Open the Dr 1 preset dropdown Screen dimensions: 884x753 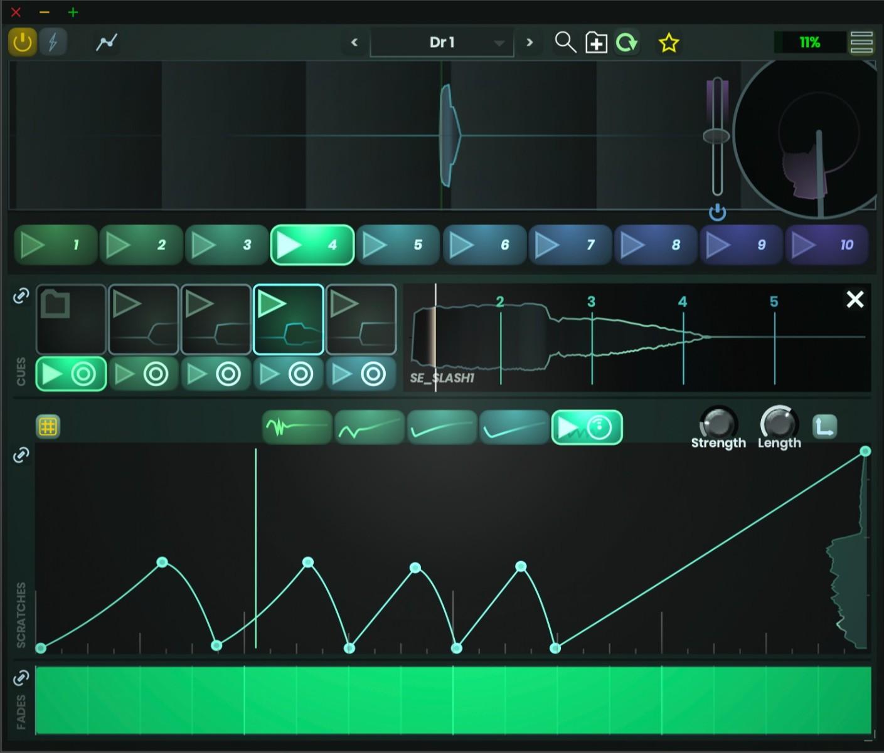point(442,43)
